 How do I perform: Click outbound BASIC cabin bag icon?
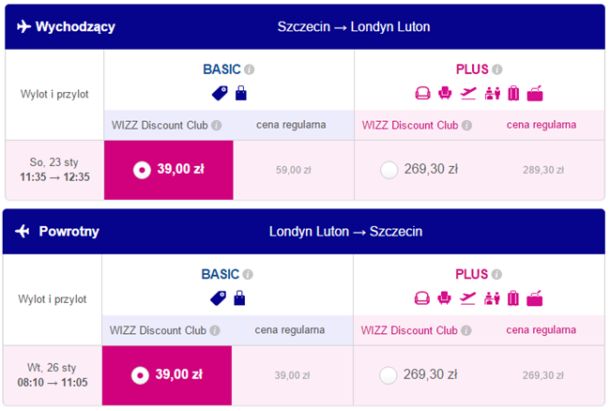pos(241,93)
